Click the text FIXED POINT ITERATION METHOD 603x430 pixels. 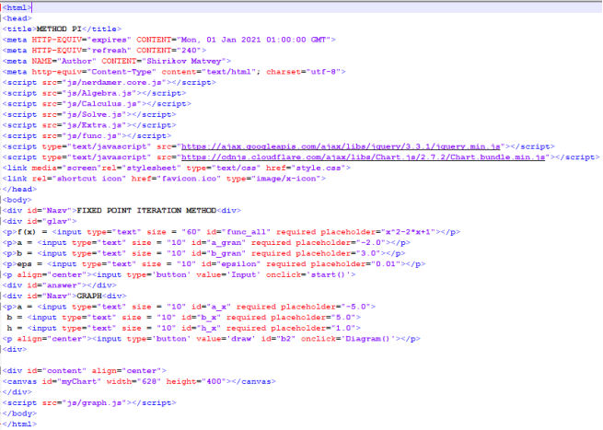pos(146,211)
